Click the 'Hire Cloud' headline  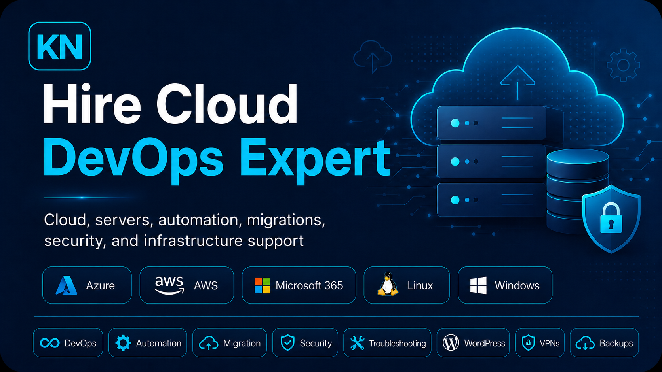pyautogui.click(x=171, y=104)
